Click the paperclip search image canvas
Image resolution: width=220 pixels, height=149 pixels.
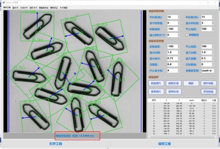(75, 71)
